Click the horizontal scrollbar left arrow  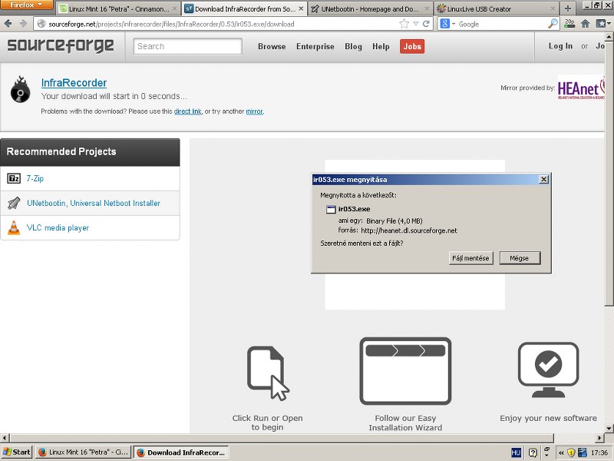[4, 437]
